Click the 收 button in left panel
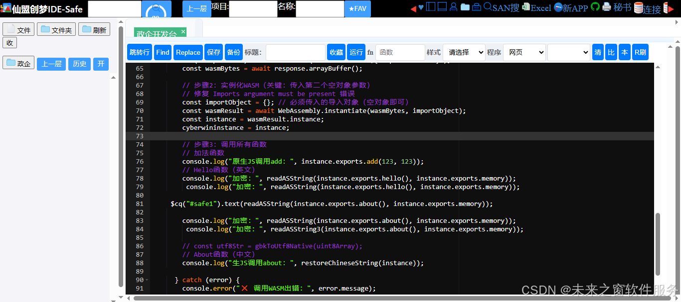This screenshot has height=302, width=681. point(9,43)
